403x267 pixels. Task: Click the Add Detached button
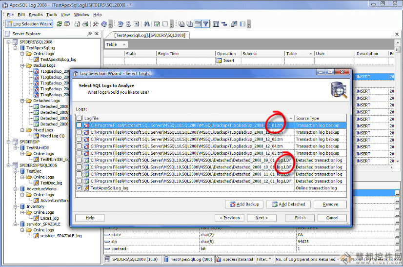288,204
